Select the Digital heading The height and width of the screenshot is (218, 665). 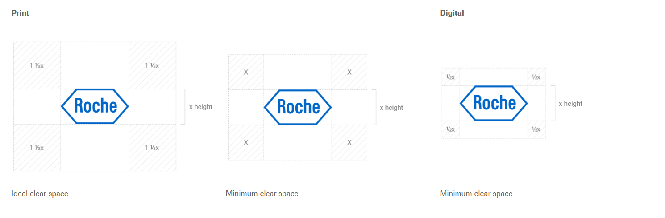coord(452,13)
